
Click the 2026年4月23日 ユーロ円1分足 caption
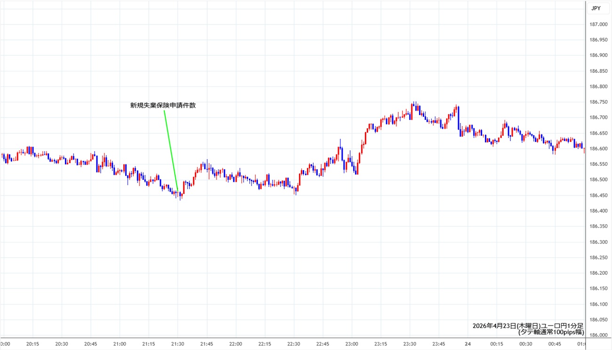pos(528,326)
